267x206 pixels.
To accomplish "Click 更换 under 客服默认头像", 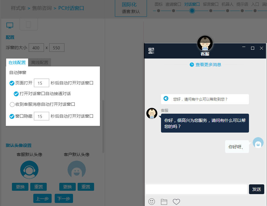I will pyautogui.click(x=20, y=187).
